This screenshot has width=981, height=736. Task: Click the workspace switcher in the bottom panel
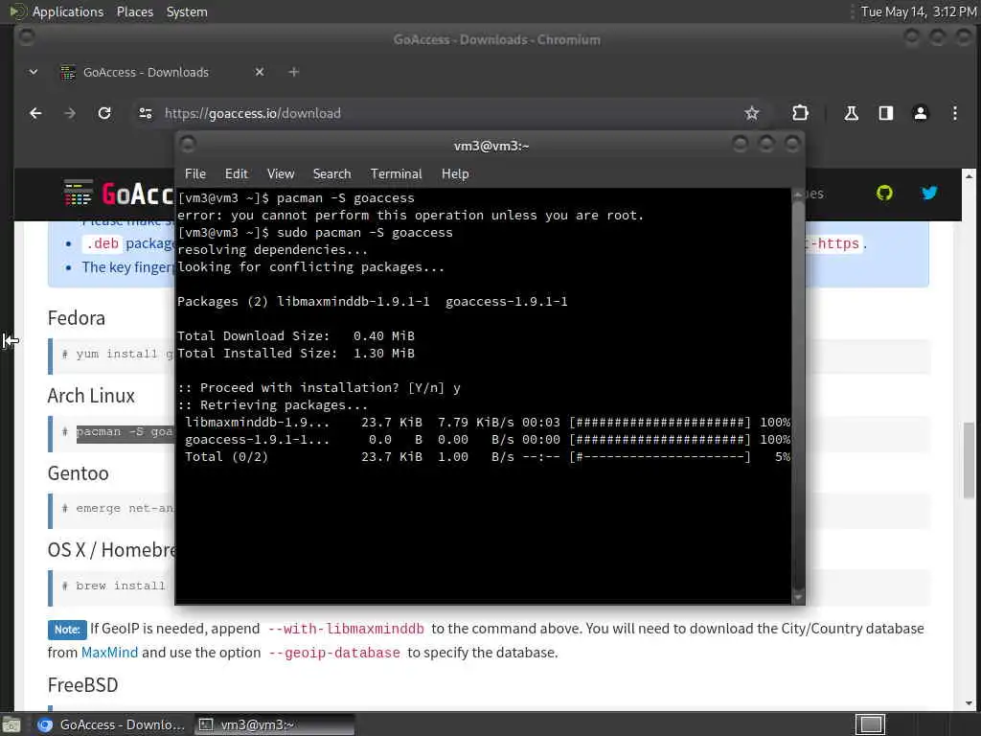pos(870,724)
